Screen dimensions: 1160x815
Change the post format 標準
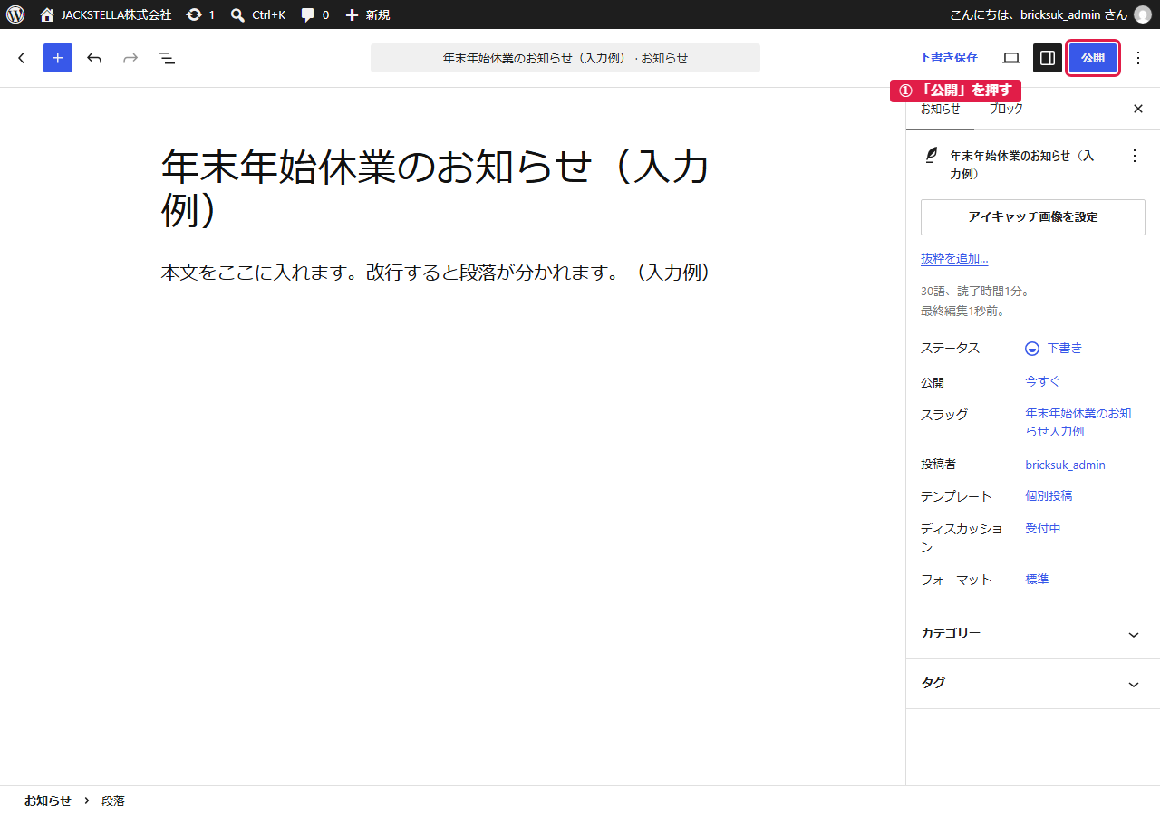click(x=1037, y=580)
